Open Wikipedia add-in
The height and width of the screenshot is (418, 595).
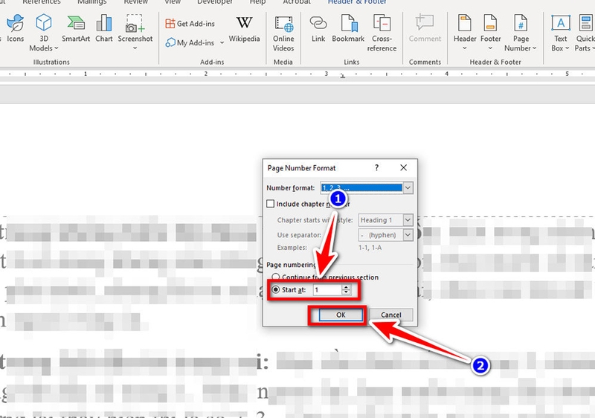pos(244,30)
